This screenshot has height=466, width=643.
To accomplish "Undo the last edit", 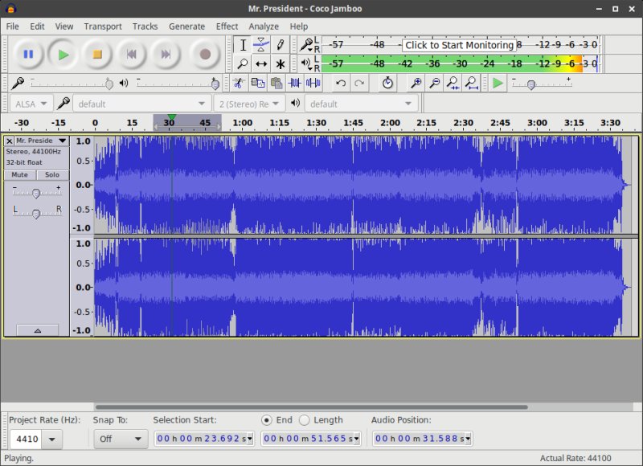I will tap(342, 83).
